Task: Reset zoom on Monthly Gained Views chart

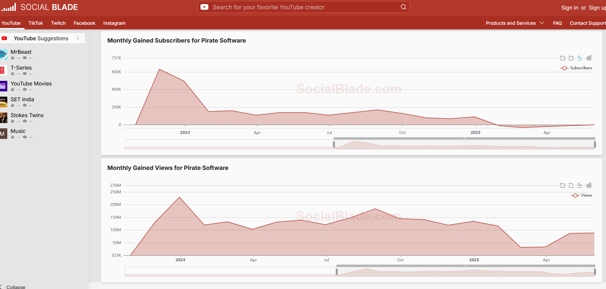Action: [571, 185]
